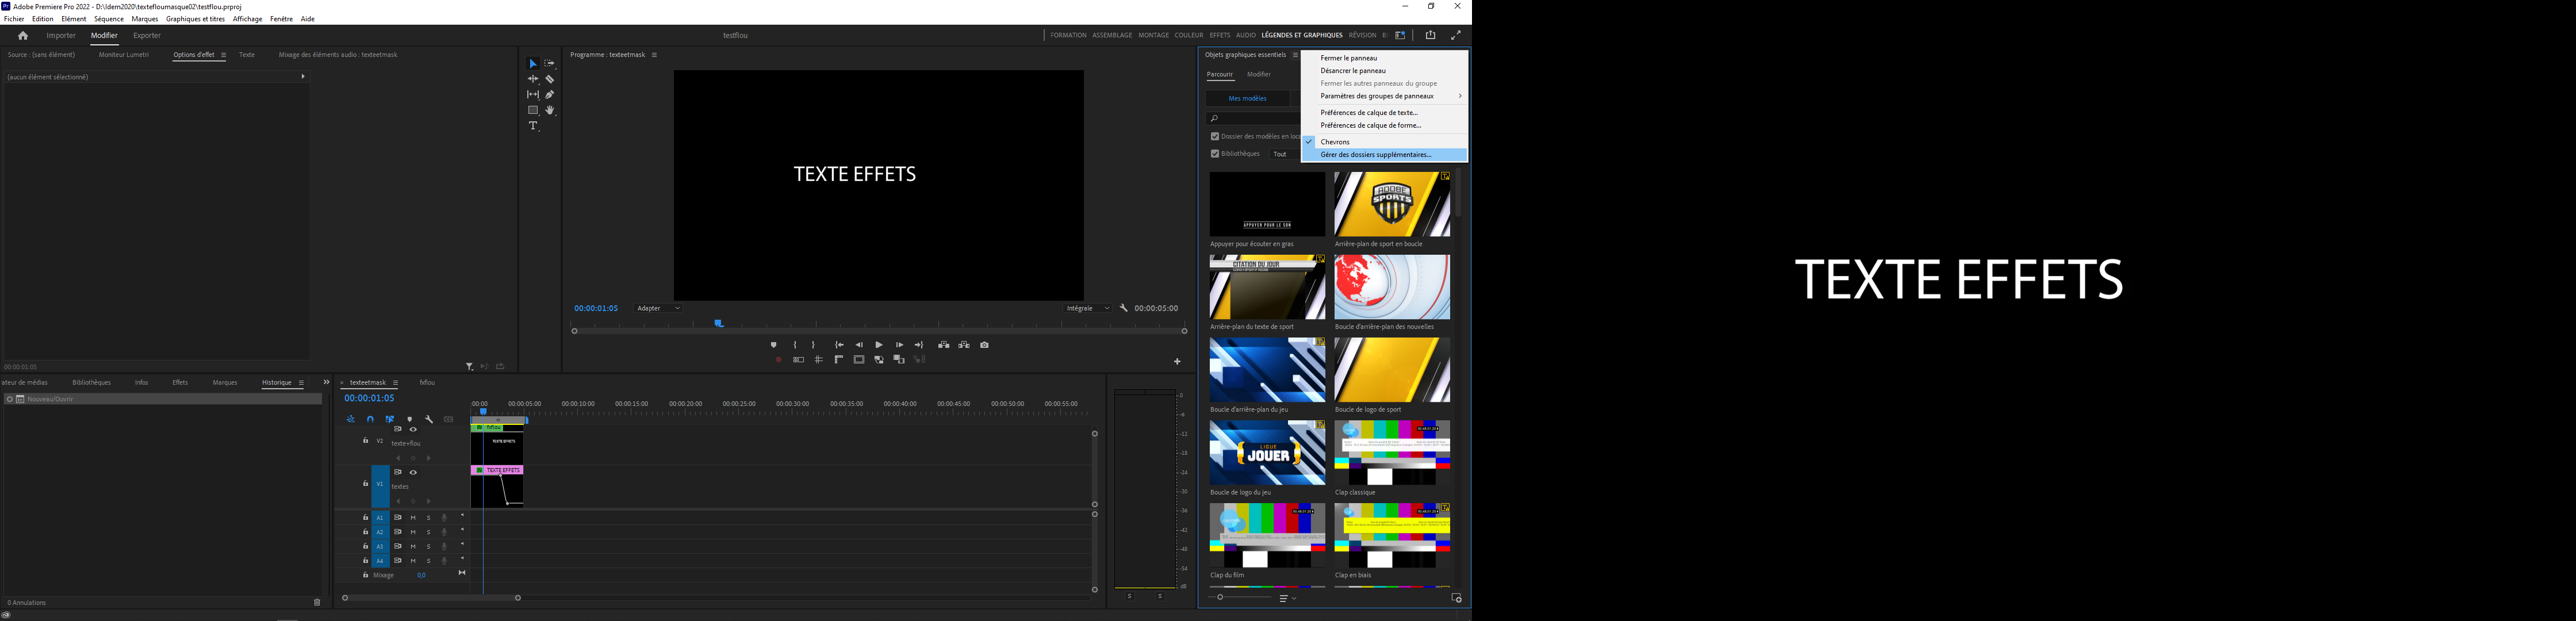
Task: Select the Rectangle shape tool
Action: (x=533, y=111)
